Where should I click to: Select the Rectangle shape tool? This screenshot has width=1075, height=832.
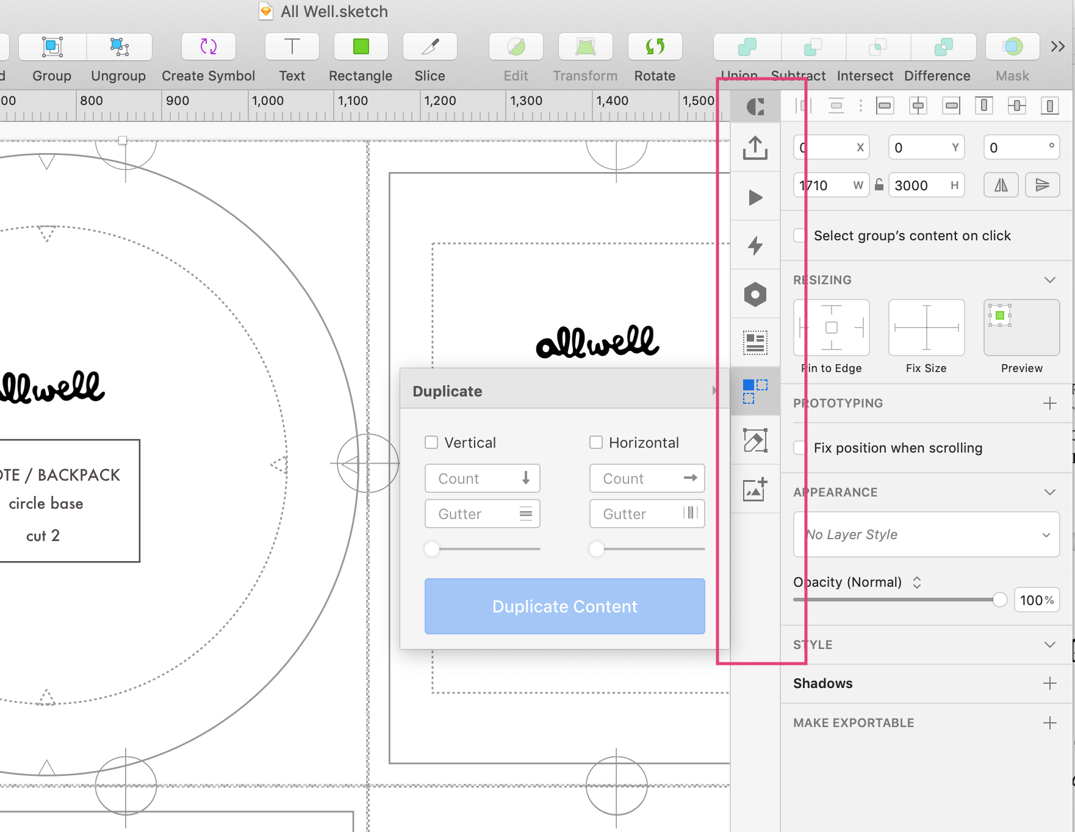click(361, 47)
